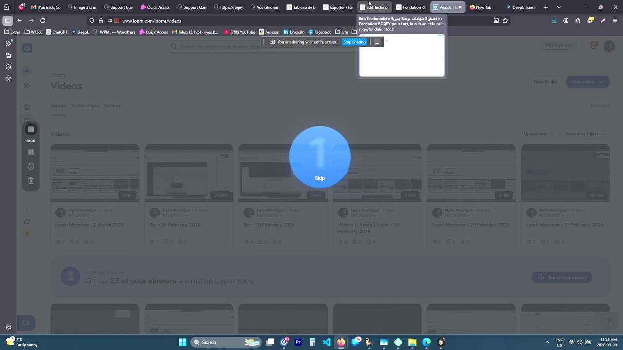Open Visual Studio Code from taskbar
Image resolution: width=623 pixels, height=350 pixels.
pyautogui.click(x=327, y=342)
